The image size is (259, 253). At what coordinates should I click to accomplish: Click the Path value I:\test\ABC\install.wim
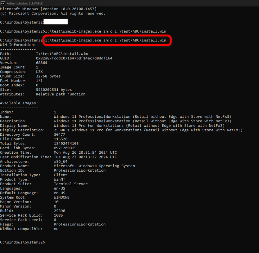[x=62, y=54]
